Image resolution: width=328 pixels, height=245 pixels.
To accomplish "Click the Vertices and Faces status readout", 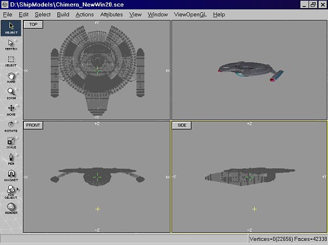I will (x=288, y=239).
